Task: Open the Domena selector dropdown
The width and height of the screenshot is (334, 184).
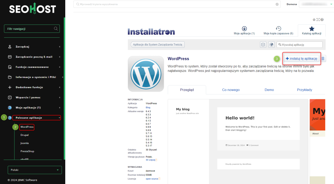Action: (316, 4)
